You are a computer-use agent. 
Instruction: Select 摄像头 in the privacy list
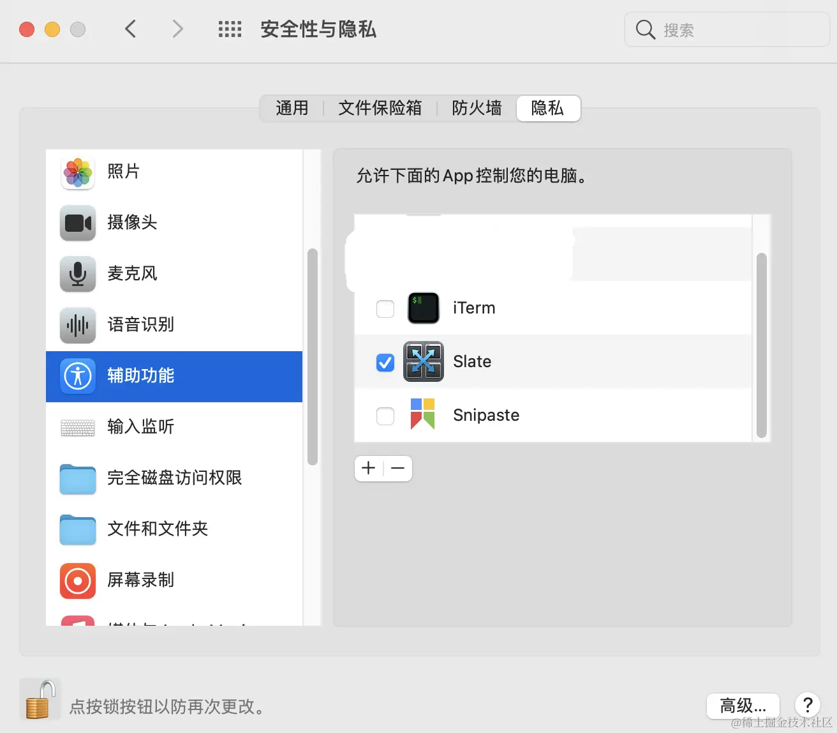[x=174, y=223]
